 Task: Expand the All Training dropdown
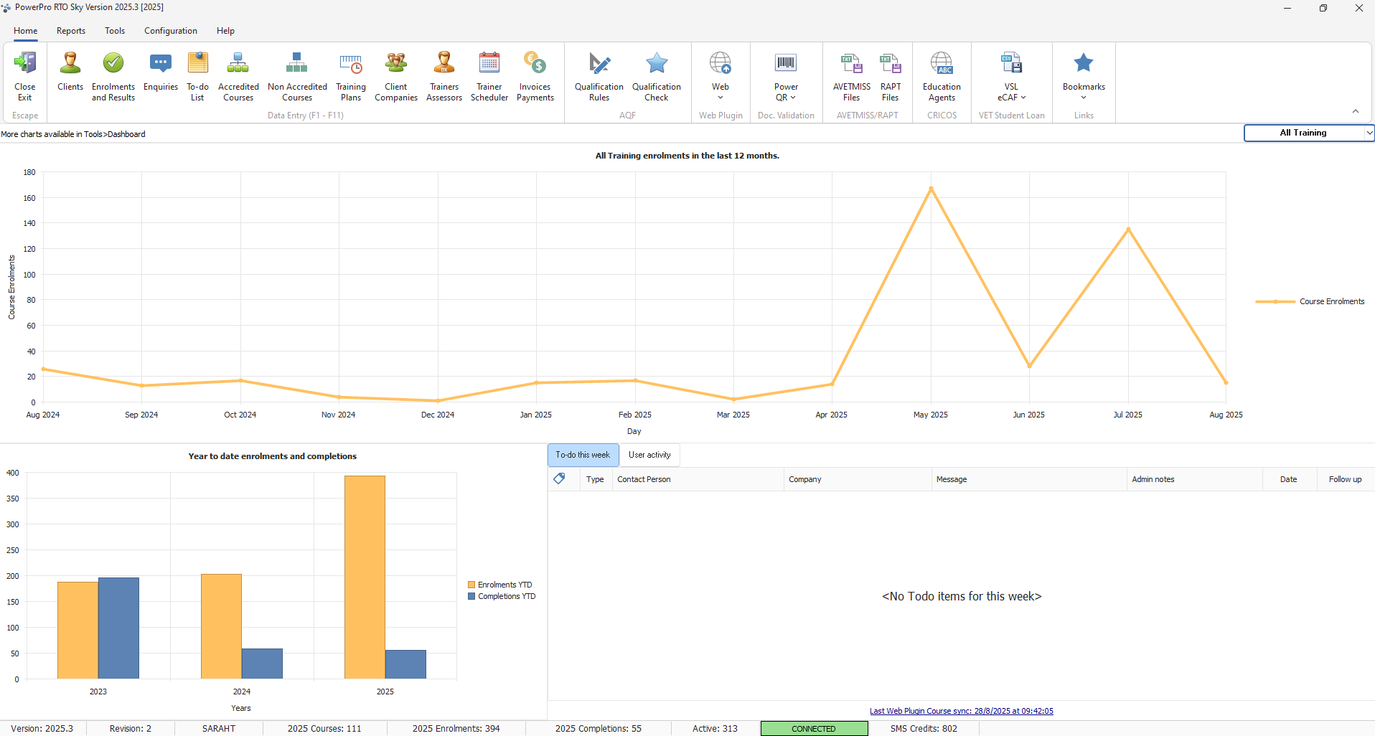(x=1369, y=133)
